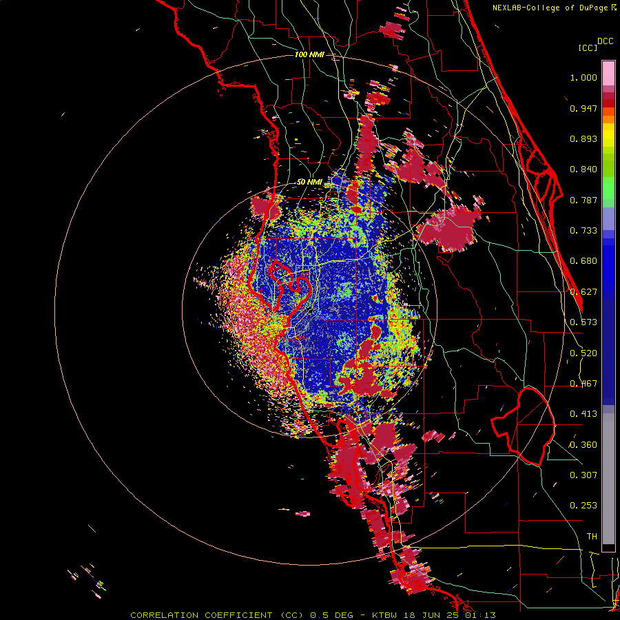Click the 100 NMI range ring label
This screenshot has height=620, width=620.
click(x=309, y=54)
